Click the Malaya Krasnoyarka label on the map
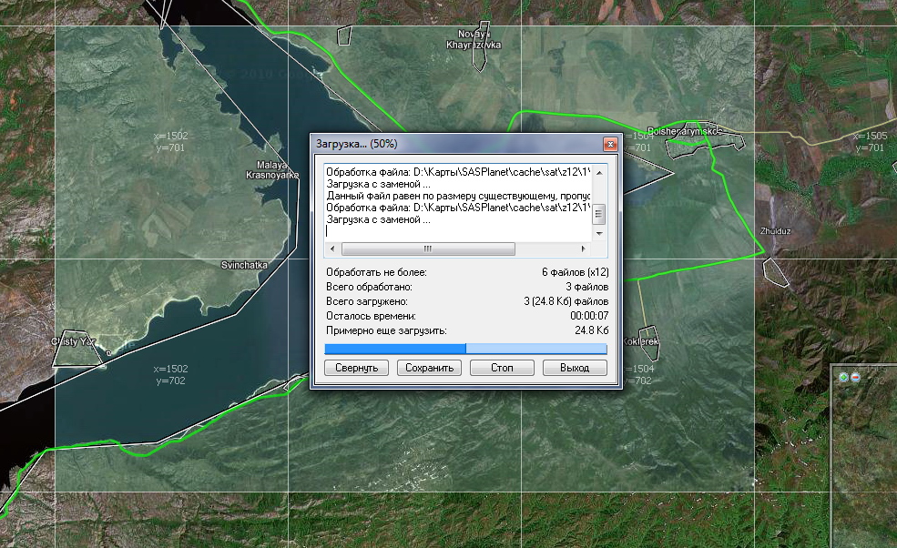The image size is (897, 548). pyautogui.click(x=270, y=170)
